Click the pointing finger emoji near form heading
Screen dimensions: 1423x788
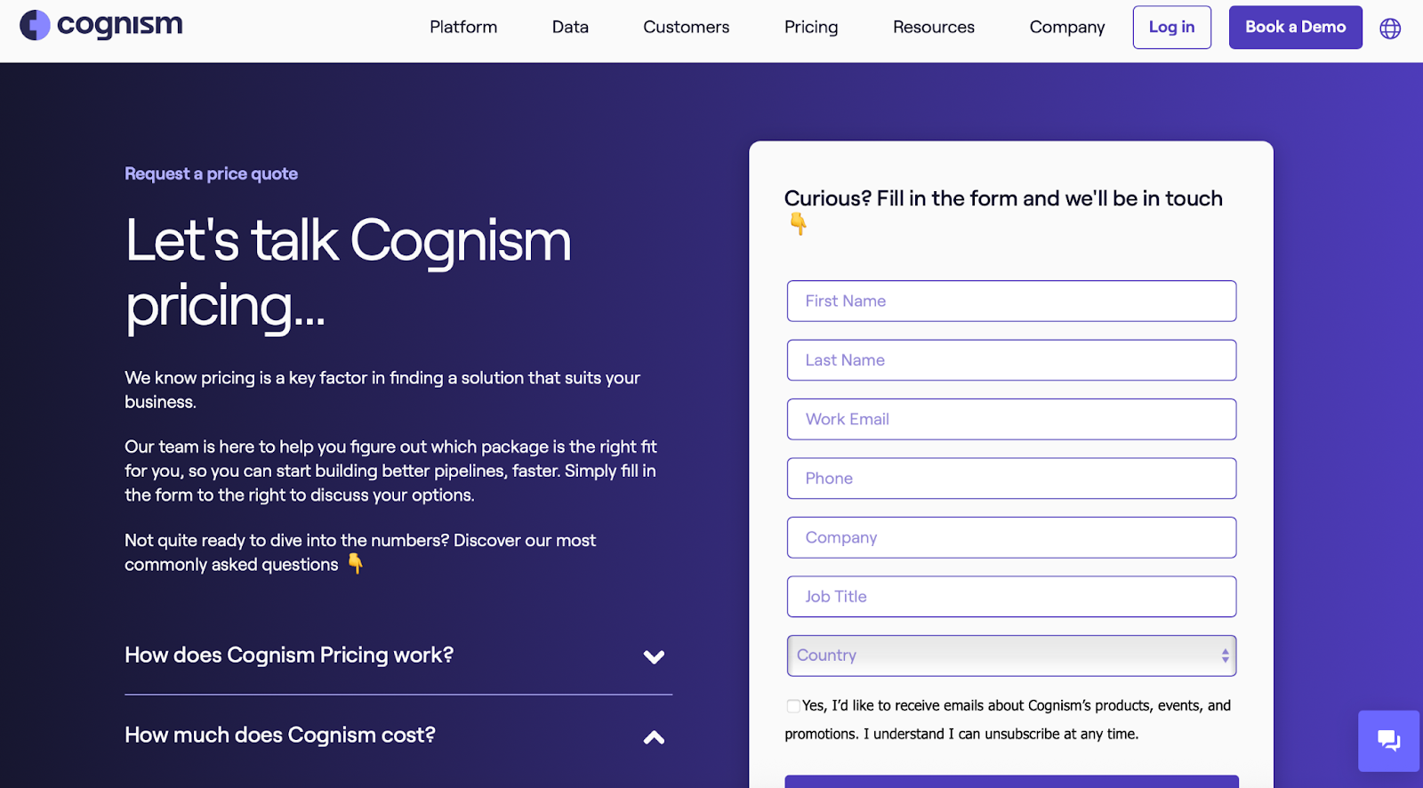(798, 224)
